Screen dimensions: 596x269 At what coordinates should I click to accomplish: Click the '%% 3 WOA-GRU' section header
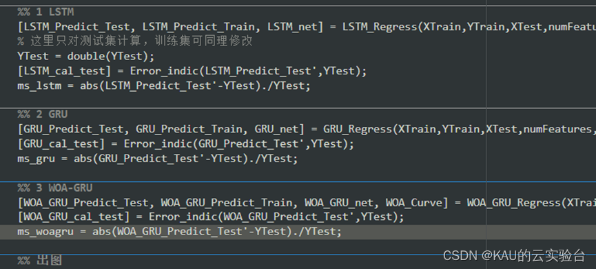pyautogui.click(x=55, y=188)
